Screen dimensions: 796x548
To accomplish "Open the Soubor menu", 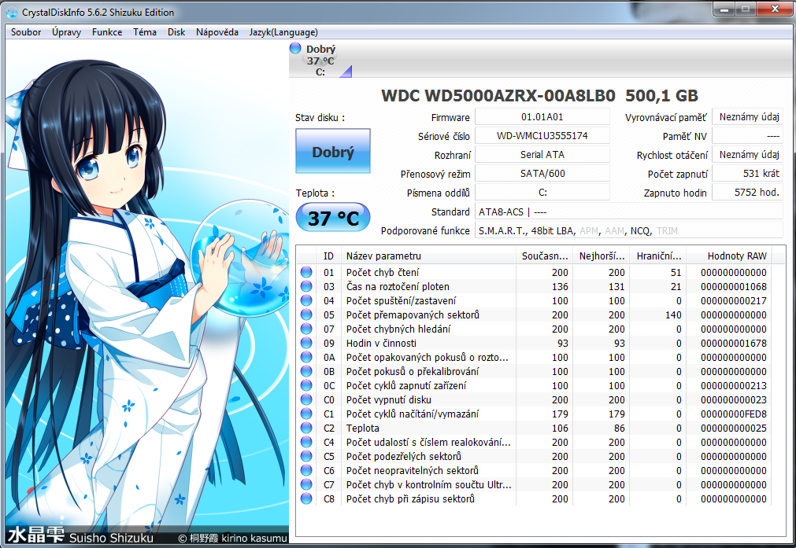I will (x=26, y=32).
